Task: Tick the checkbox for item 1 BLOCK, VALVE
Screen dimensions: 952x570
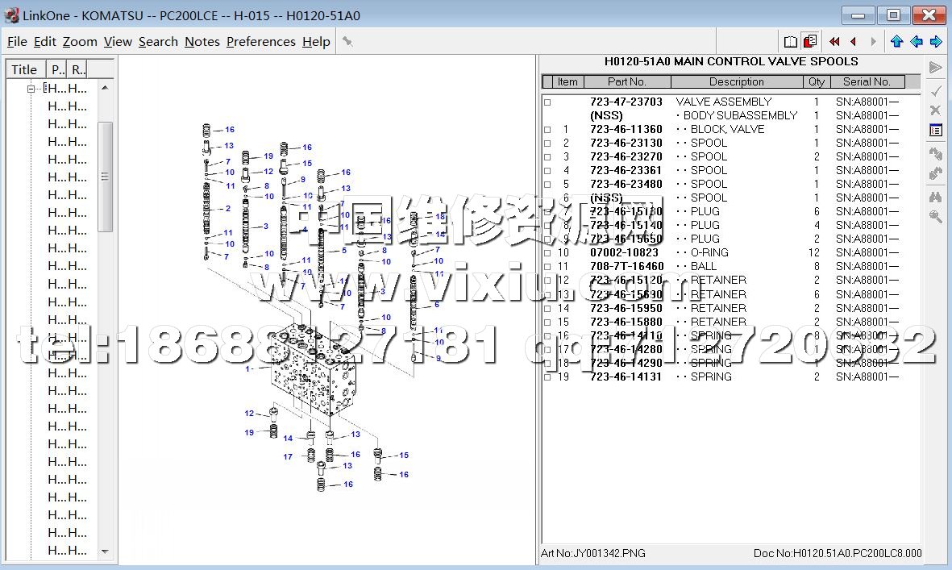Action: coord(547,130)
